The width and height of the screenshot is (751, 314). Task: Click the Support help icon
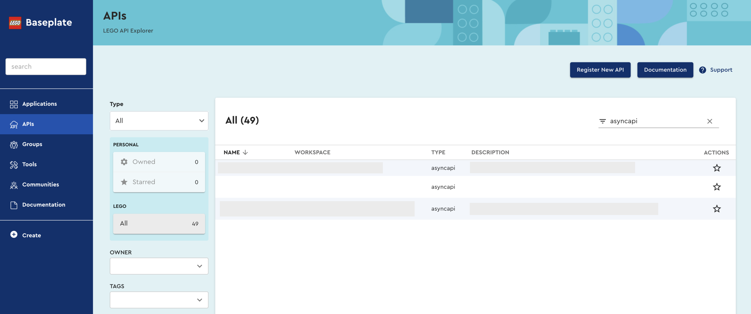point(702,70)
